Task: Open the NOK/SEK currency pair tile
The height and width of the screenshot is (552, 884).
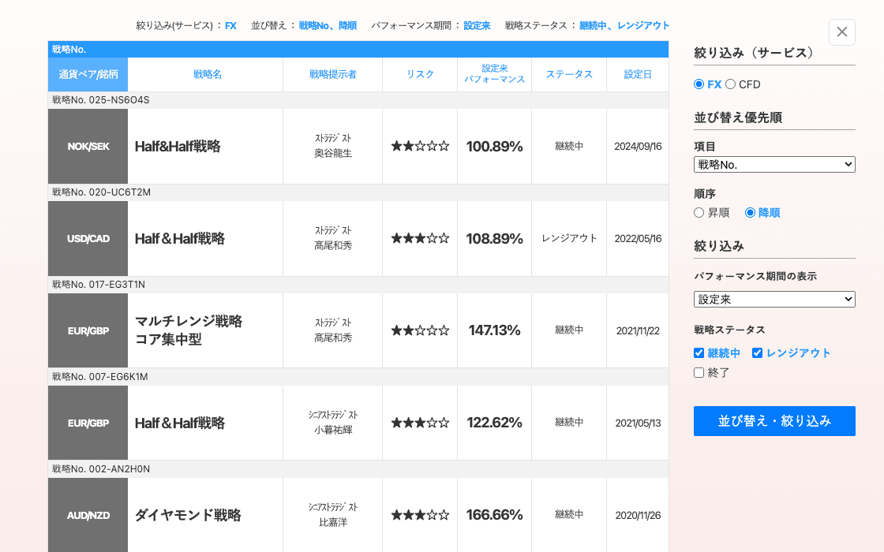Action: point(88,147)
